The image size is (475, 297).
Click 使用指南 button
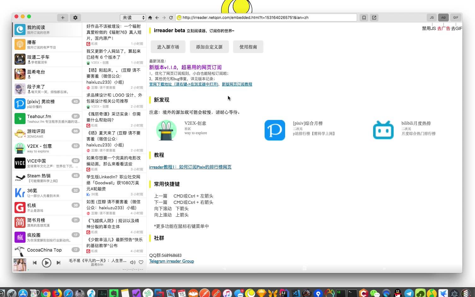pyautogui.click(x=248, y=47)
